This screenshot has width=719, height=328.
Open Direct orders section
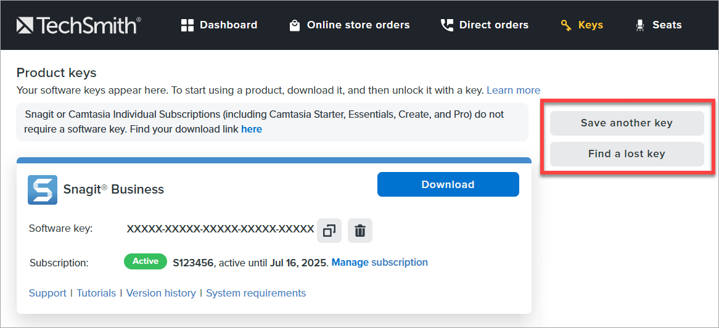(x=484, y=25)
